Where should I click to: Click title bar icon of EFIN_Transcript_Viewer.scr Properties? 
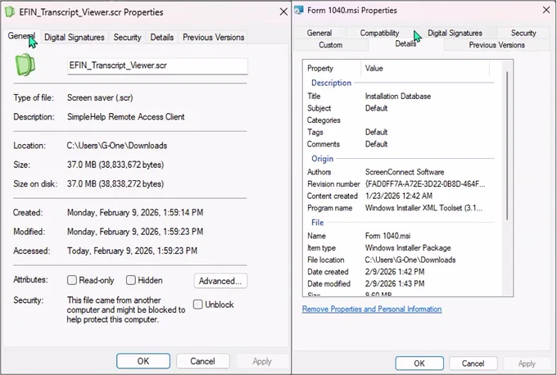[x=10, y=11]
